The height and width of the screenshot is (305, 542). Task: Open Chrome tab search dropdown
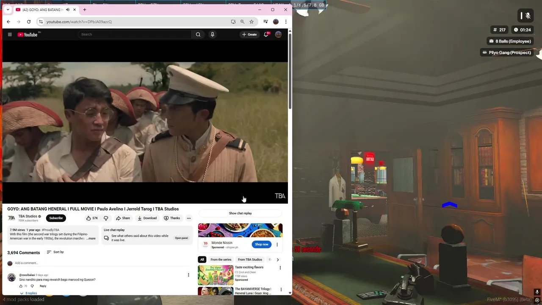pyautogui.click(x=8, y=10)
